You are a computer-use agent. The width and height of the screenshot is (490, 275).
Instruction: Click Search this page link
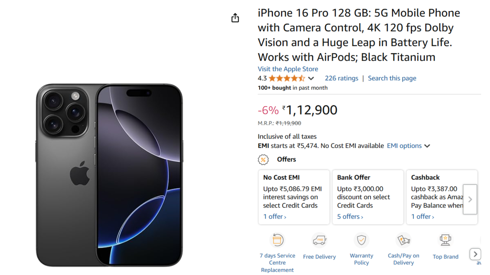click(x=392, y=78)
